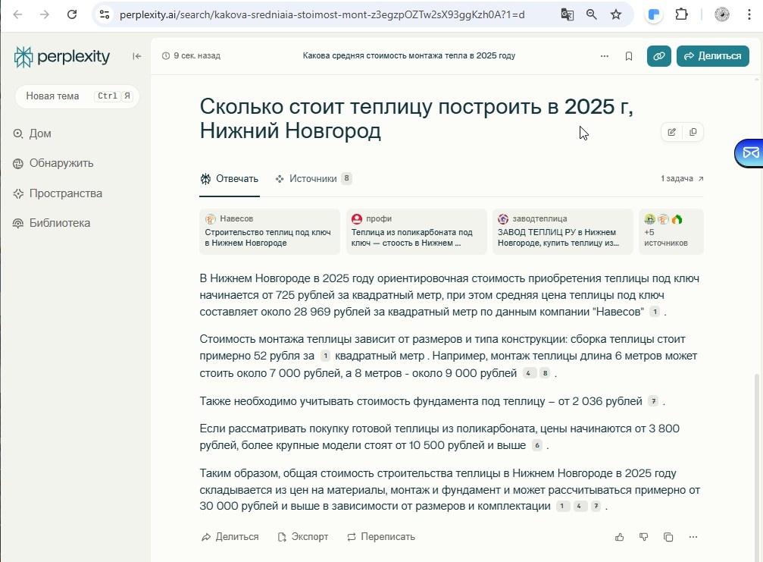Viewport: 763px width, 562px height.
Task: Bookmark this page with the star icon
Action: coord(616,14)
